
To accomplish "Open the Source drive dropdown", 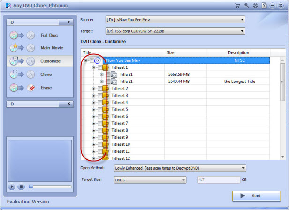I will 242,20.
